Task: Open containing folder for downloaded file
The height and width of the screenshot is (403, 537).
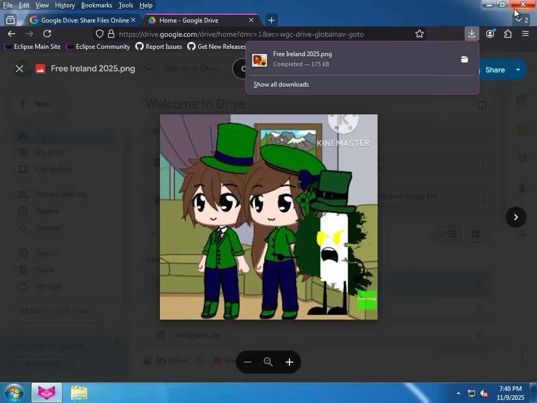Action: [x=465, y=60]
